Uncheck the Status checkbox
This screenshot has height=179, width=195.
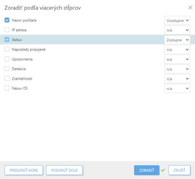[x=7, y=40]
